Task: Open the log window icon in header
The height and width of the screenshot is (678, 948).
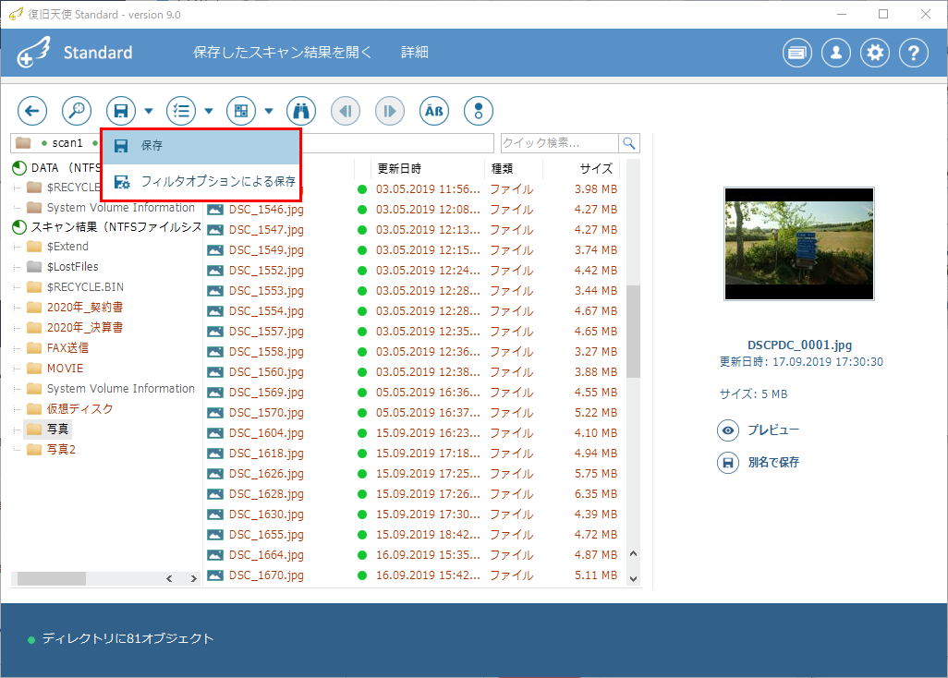Action: pos(797,54)
